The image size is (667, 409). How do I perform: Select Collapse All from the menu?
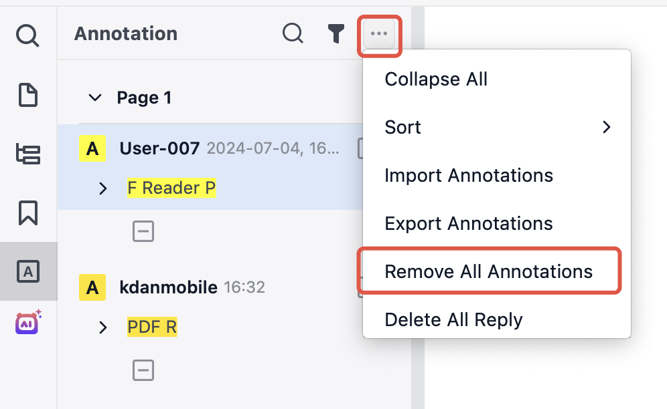tap(497, 79)
